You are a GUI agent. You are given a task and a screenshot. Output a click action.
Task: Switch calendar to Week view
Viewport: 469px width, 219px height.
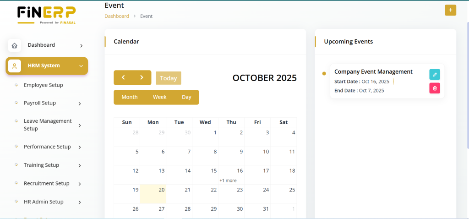159,97
